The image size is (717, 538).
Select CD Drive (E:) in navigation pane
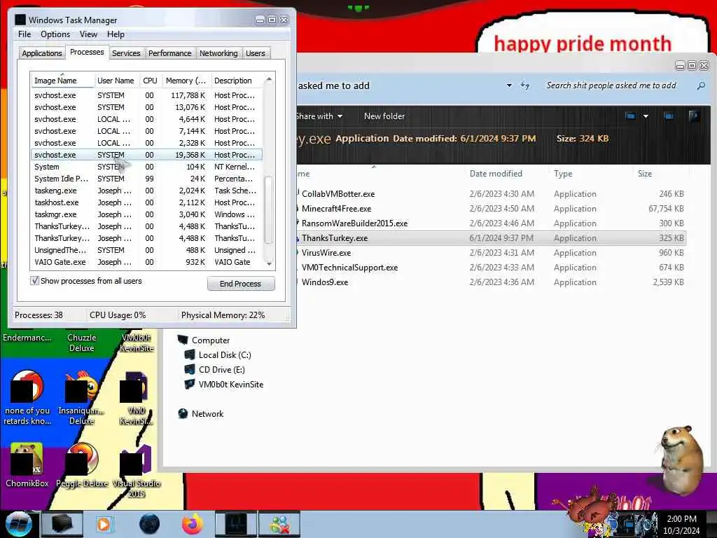(x=214, y=370)
